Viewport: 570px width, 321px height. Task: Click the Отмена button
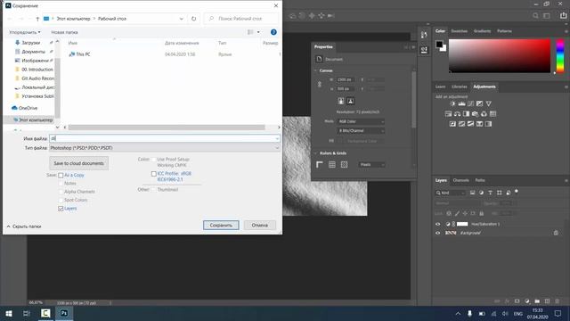pos(259,226)
